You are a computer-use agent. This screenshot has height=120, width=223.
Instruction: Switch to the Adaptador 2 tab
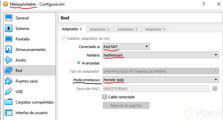[100, 29]
